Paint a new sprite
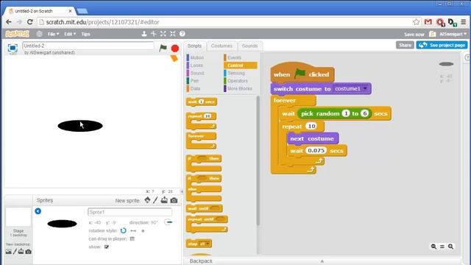This screenshot has height=265, width=471. click(x=155, y=200)
